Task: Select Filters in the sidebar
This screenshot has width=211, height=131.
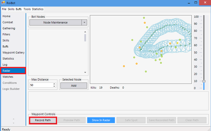Action: [6, 34]
